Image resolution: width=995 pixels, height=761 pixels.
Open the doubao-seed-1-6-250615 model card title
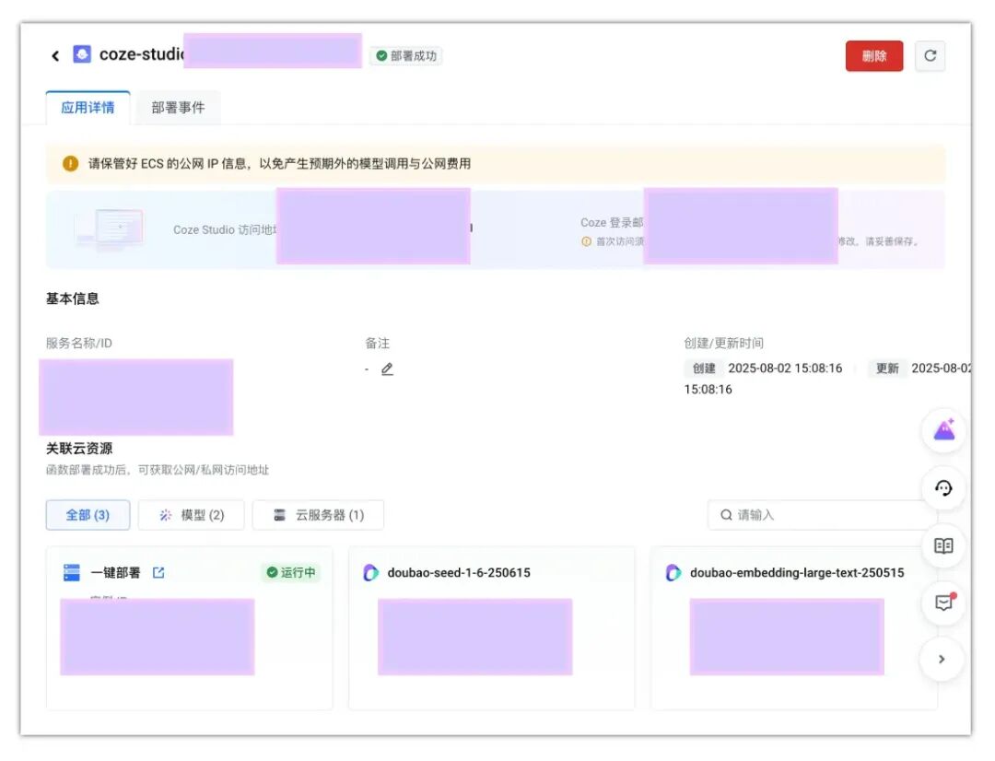coord(459,572)
